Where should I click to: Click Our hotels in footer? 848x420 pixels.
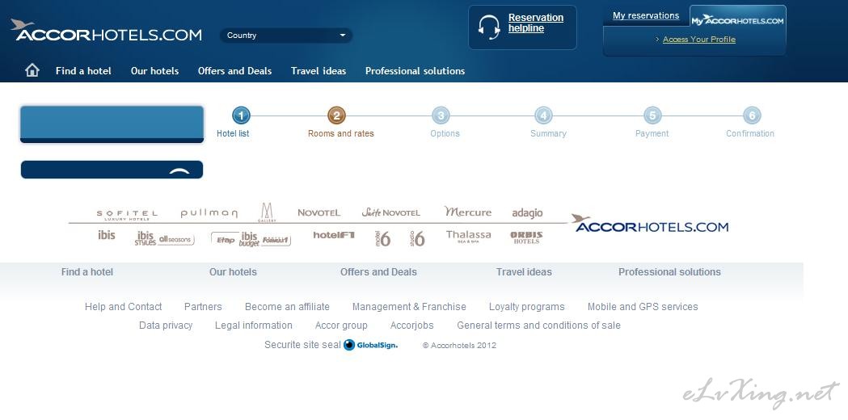coord(233,272)
